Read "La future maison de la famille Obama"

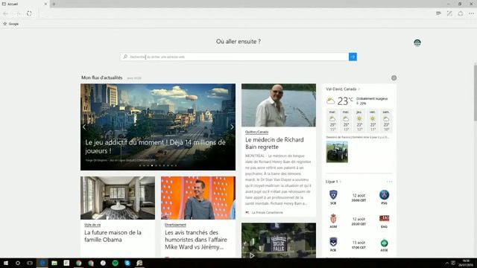pyautogui.click(x=113, y=236)
